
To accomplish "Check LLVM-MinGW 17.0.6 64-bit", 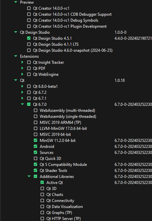I will [35, 129].
